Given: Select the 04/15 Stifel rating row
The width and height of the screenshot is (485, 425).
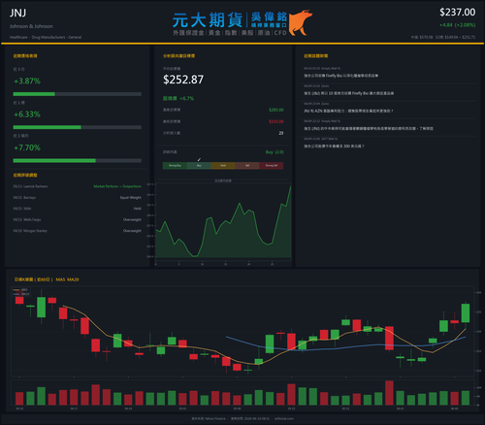Looking at the screenshot, I should pos(78,209).
